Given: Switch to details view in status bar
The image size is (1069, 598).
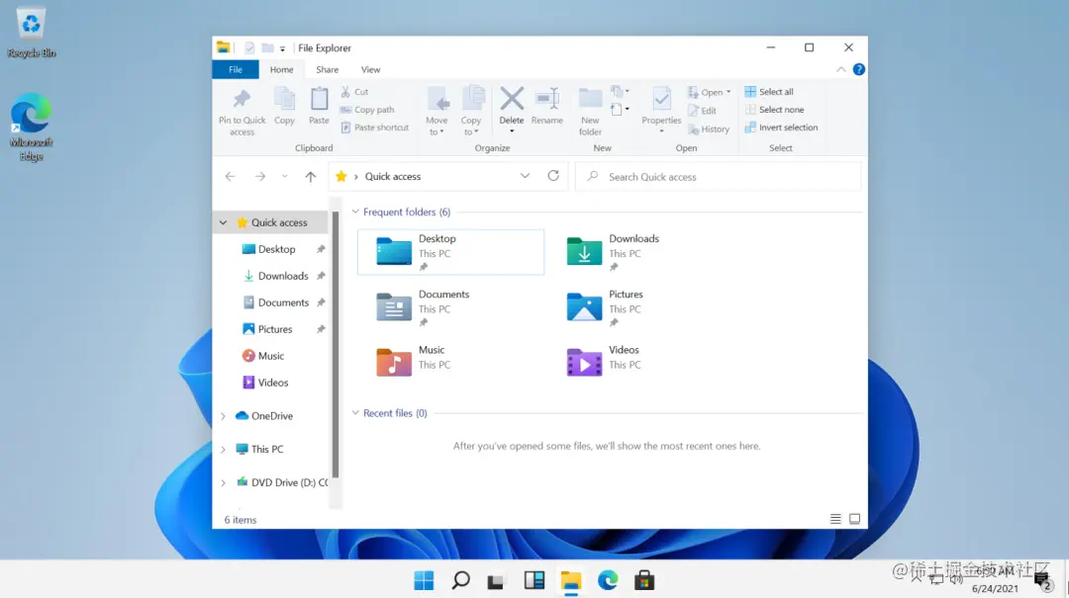Looking at the screenshot, I should point(835,519).
